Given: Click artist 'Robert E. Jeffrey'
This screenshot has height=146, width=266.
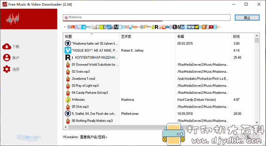Looking at the screenshot, I should (x=132, y=51).
